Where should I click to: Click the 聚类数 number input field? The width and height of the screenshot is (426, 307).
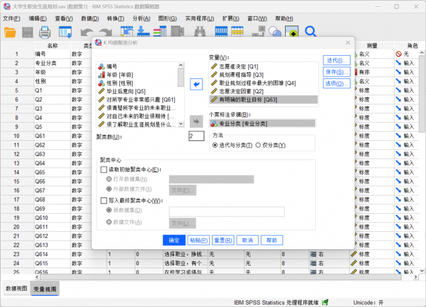click(195, 136)
